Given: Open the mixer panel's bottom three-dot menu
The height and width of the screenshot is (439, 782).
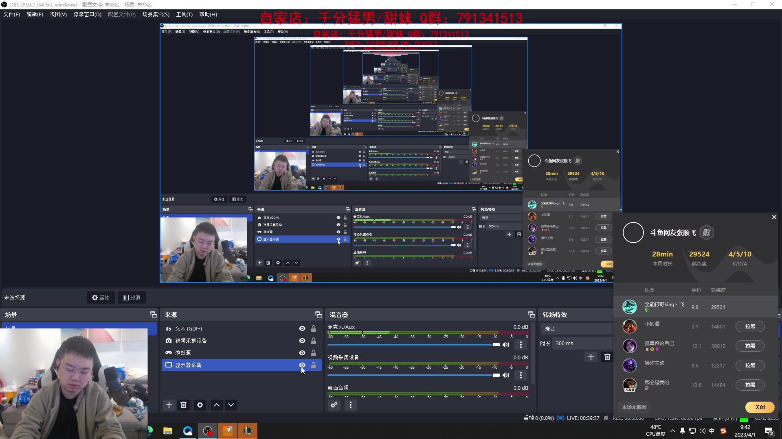Looking at the screenshot, I should point(351,405).
